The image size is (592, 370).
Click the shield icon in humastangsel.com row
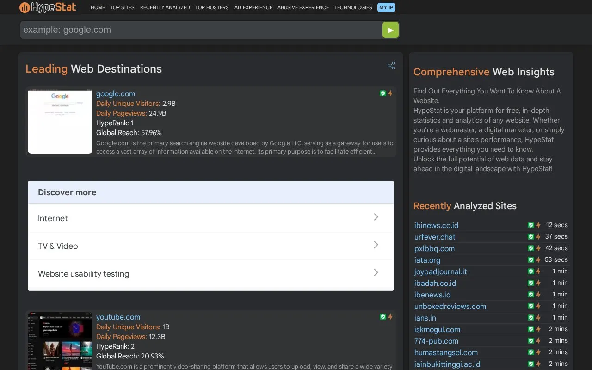pos(531,352)
